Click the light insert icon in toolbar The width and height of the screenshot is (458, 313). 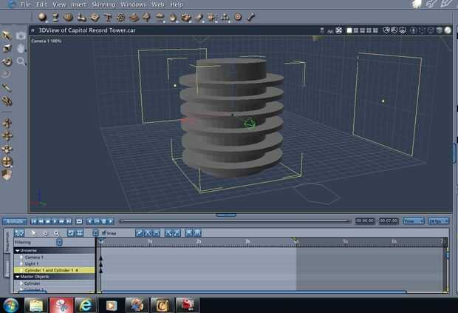click(199, 17)
